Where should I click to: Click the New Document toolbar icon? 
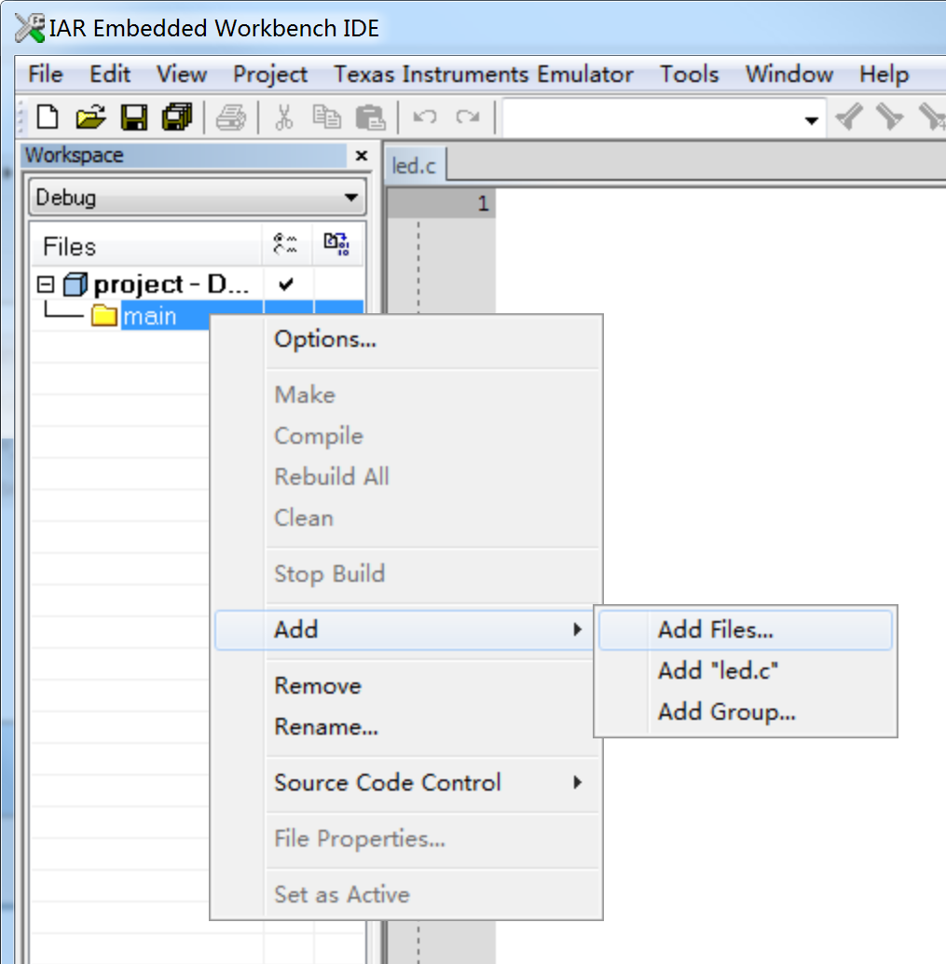click(48, 117)
